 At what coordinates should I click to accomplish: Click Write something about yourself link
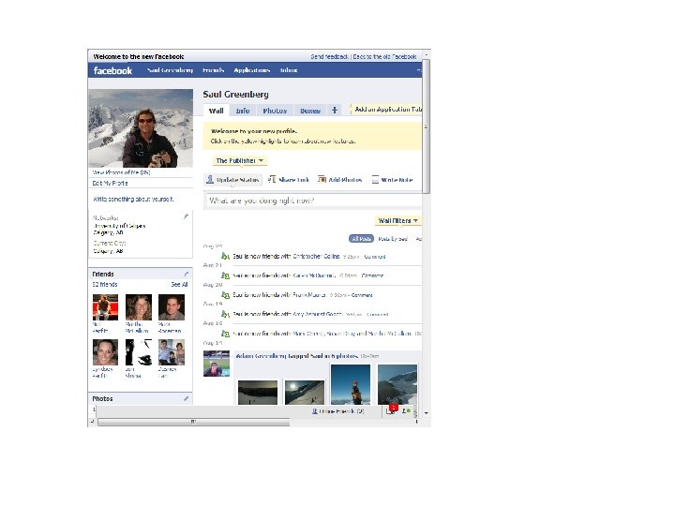133,200
